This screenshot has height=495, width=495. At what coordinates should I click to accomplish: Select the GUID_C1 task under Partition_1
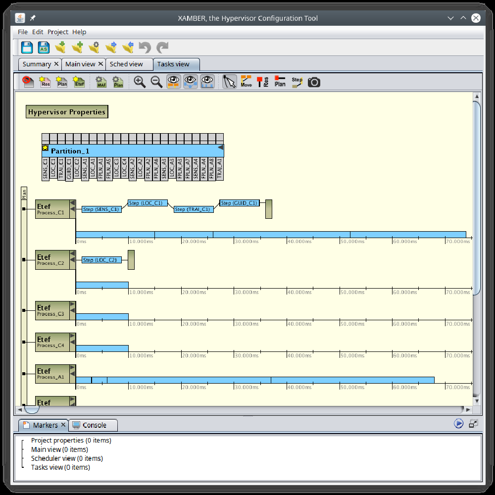pos(69,169)
